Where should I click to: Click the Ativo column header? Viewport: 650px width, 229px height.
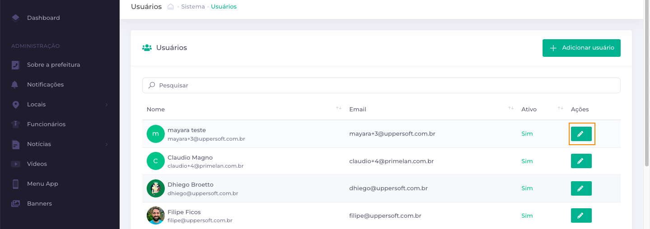click(529, 109)
